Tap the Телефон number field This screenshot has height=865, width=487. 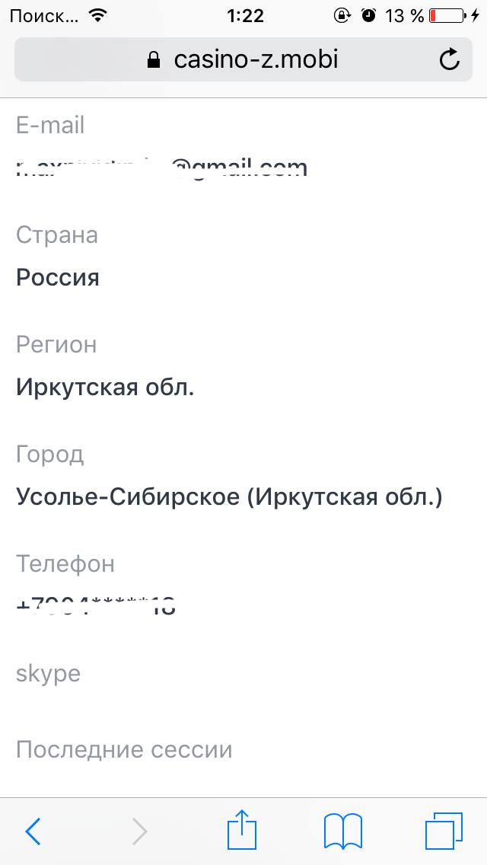[x=96, y=607]
